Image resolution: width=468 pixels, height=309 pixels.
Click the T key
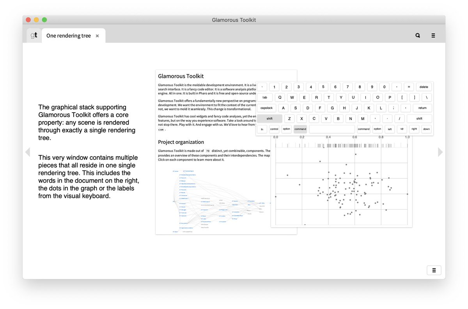point(329,97)
